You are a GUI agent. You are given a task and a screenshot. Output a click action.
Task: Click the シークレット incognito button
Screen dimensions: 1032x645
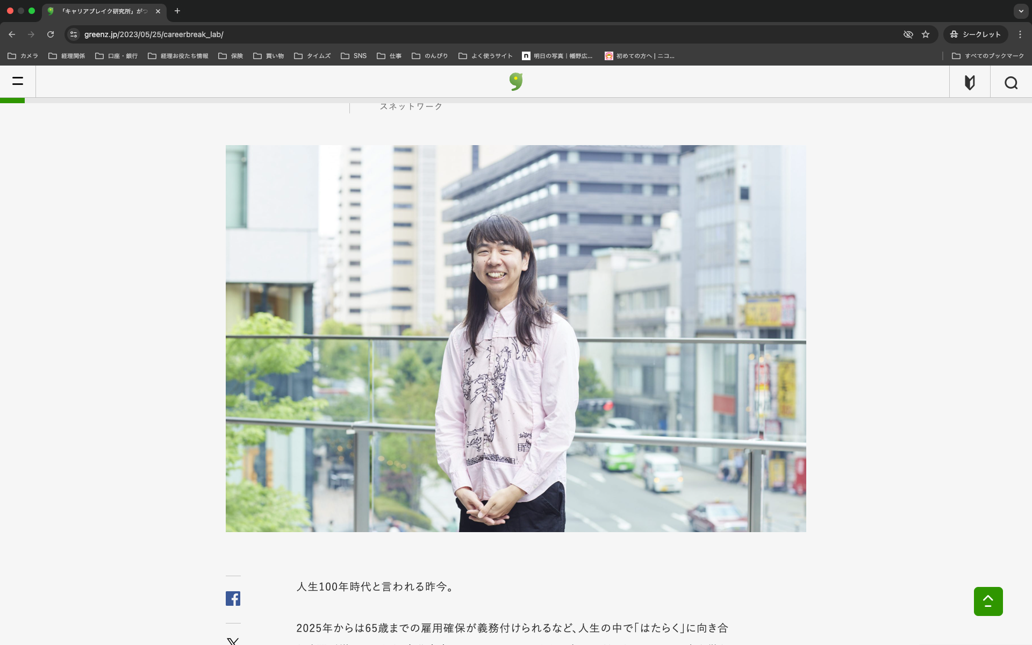point(976,34)
